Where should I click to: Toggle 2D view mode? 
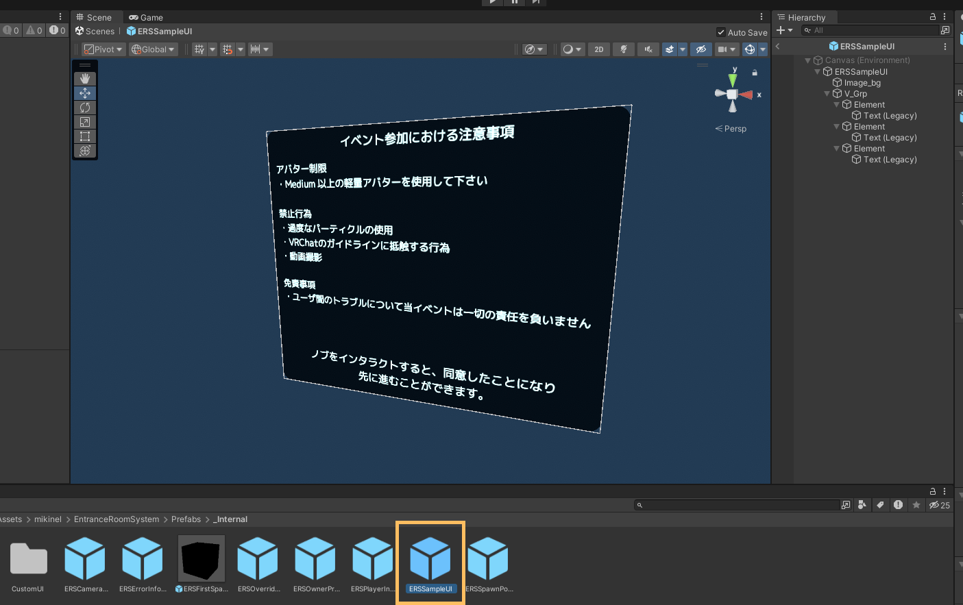599,49
